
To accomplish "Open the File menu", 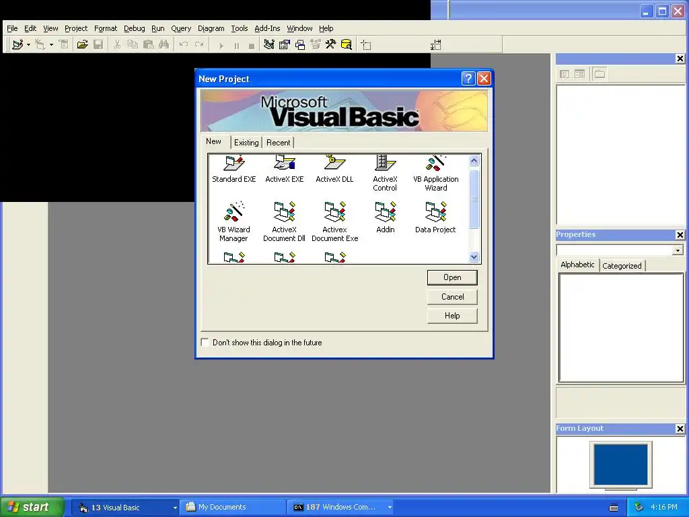I will [x=12, y=28].
